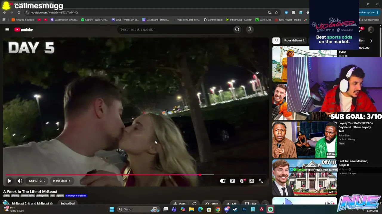Open Microsoft Edge from the taskbar
382x214 pixels.
(x=200, y=209)
